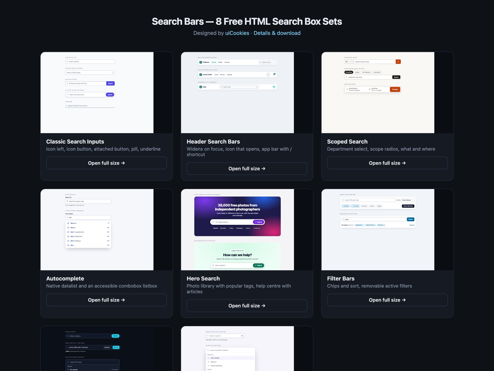Click purple Search button in photo library hero

point(259,222)
